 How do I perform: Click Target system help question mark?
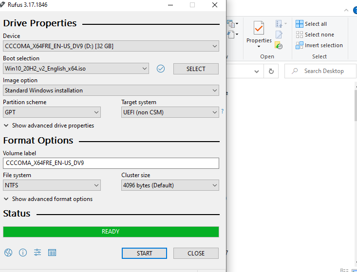pos(222,111)
